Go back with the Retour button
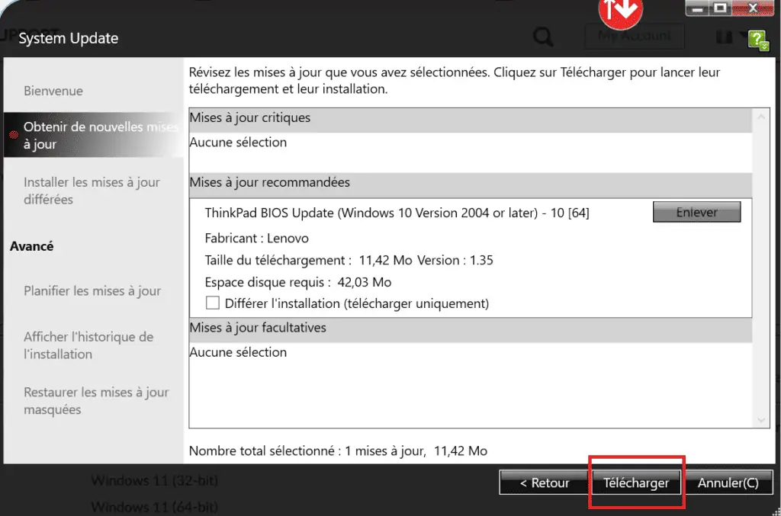This screenshot has height=516, width=781. pos(544,482)
